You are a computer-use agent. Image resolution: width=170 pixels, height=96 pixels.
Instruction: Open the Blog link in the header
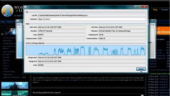click(155, 10)
